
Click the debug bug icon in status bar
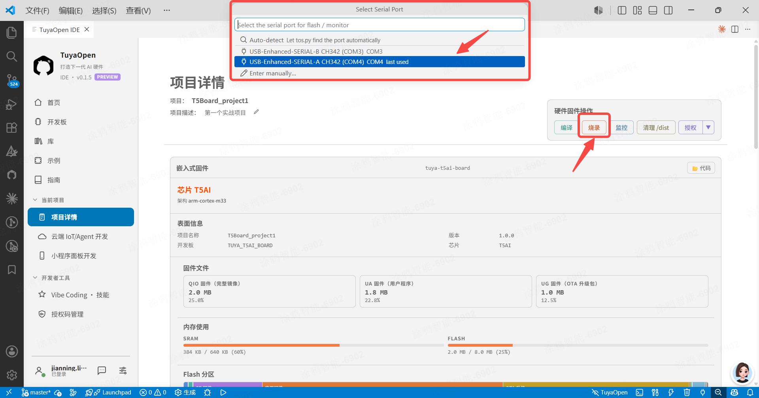click(x=208, y=392)
